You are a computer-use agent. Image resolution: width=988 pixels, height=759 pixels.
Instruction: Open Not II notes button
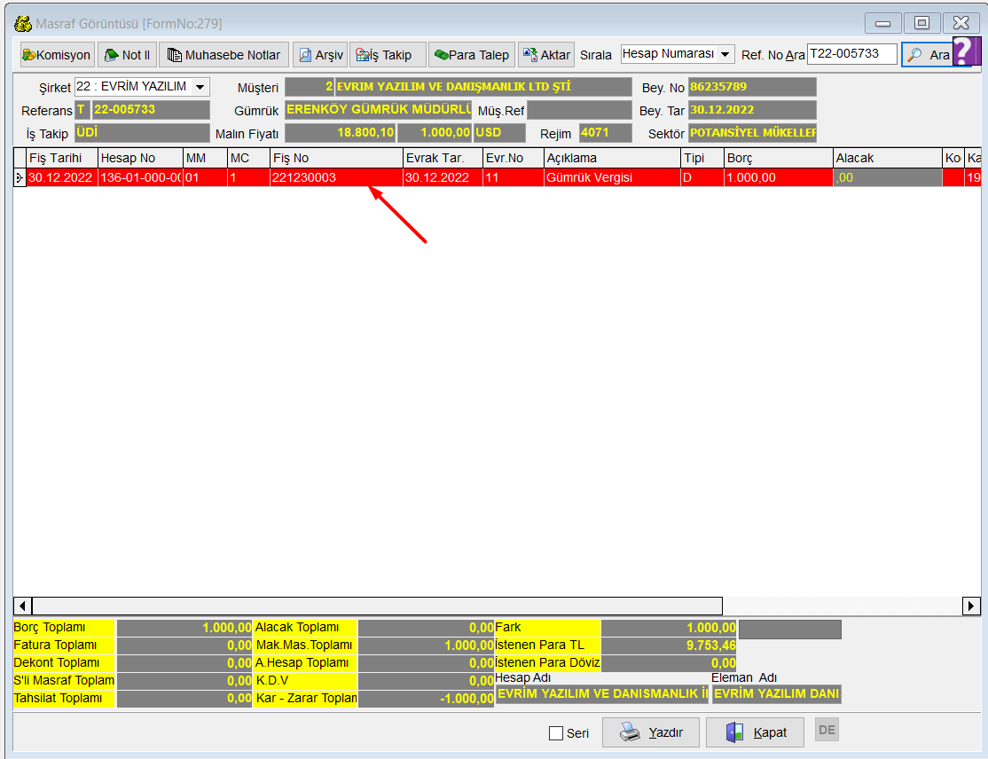coord(127,55)
